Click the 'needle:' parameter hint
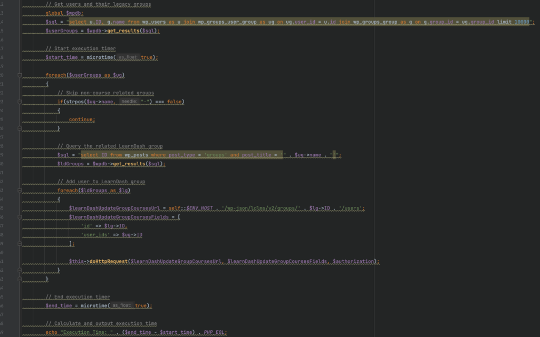The width and height of the screenshot is (540, 337). [x=130, y=102]
